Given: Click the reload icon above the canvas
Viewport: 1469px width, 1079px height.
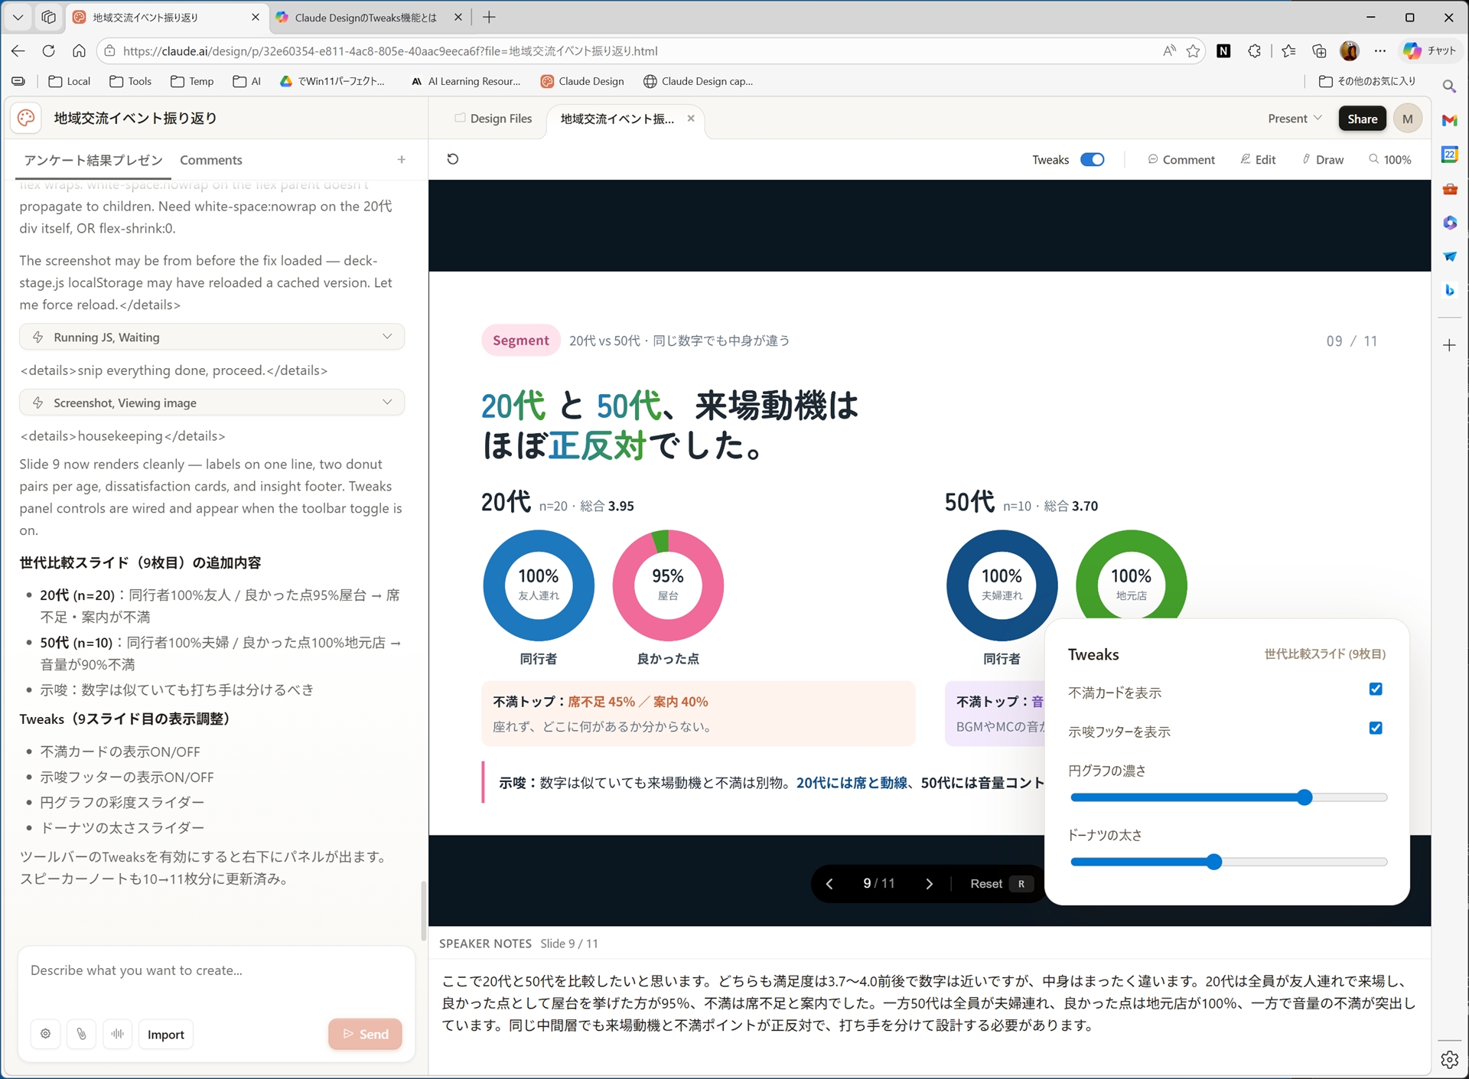Looking at the screenshot, I should (x=453, y=158).
